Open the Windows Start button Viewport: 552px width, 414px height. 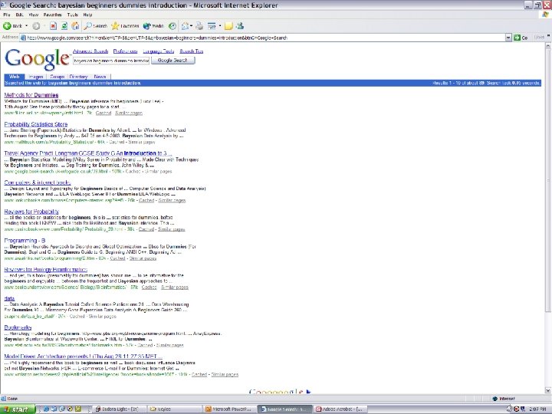coord(18,409)
